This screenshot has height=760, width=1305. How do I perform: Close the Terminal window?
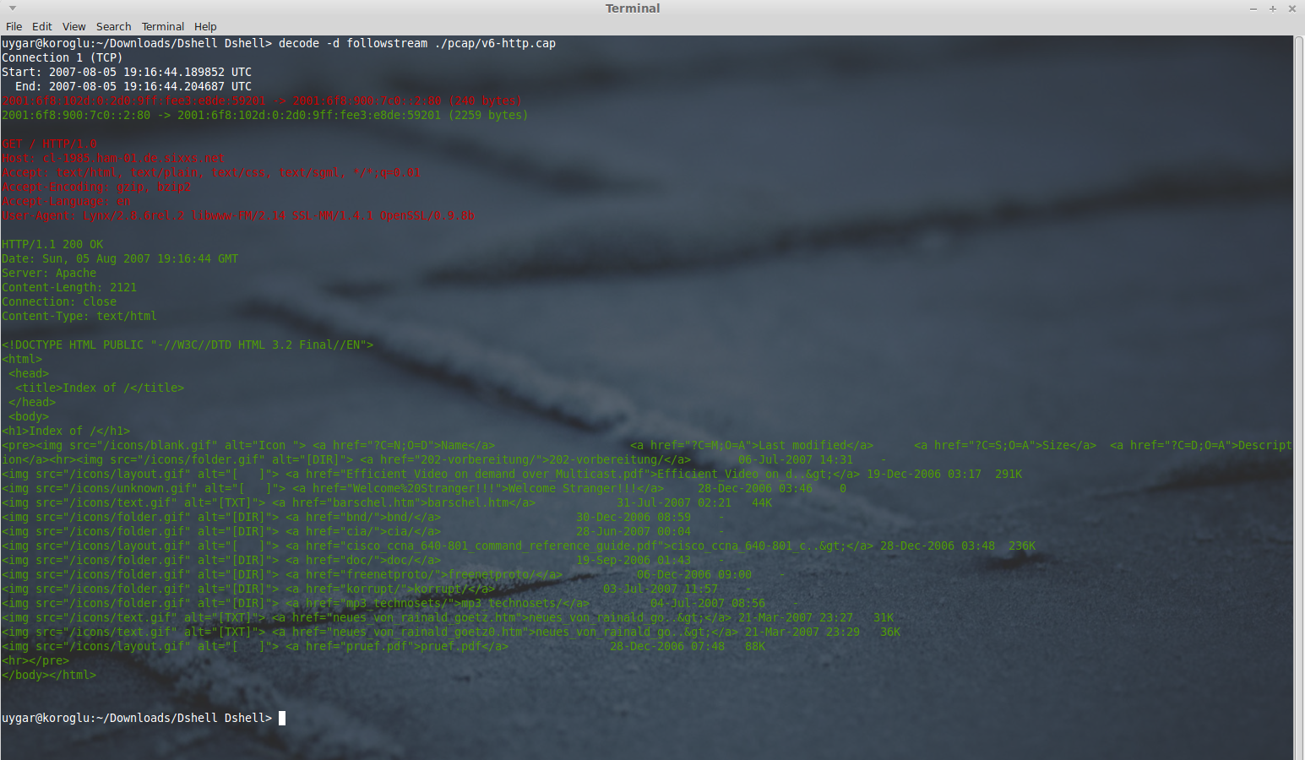1292,8
